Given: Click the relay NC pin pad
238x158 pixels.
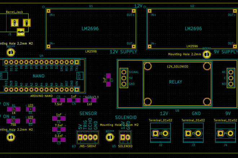Looking at the screenshot, I should 231,72.
